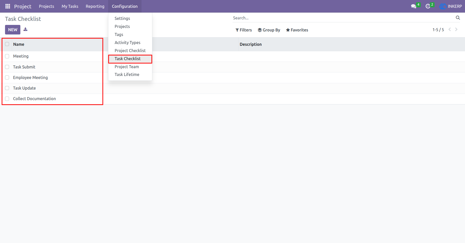The width and height of the screenshot is (465, 243).
Task: Open the Employee Meeting record
Action: [x=30, y=77]
